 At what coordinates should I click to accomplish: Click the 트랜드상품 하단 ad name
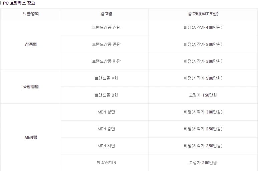click(x=106, y=61)
